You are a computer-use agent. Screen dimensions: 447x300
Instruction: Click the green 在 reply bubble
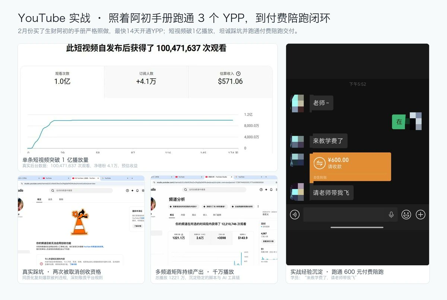pyautogui.click(x=399, y=122)
